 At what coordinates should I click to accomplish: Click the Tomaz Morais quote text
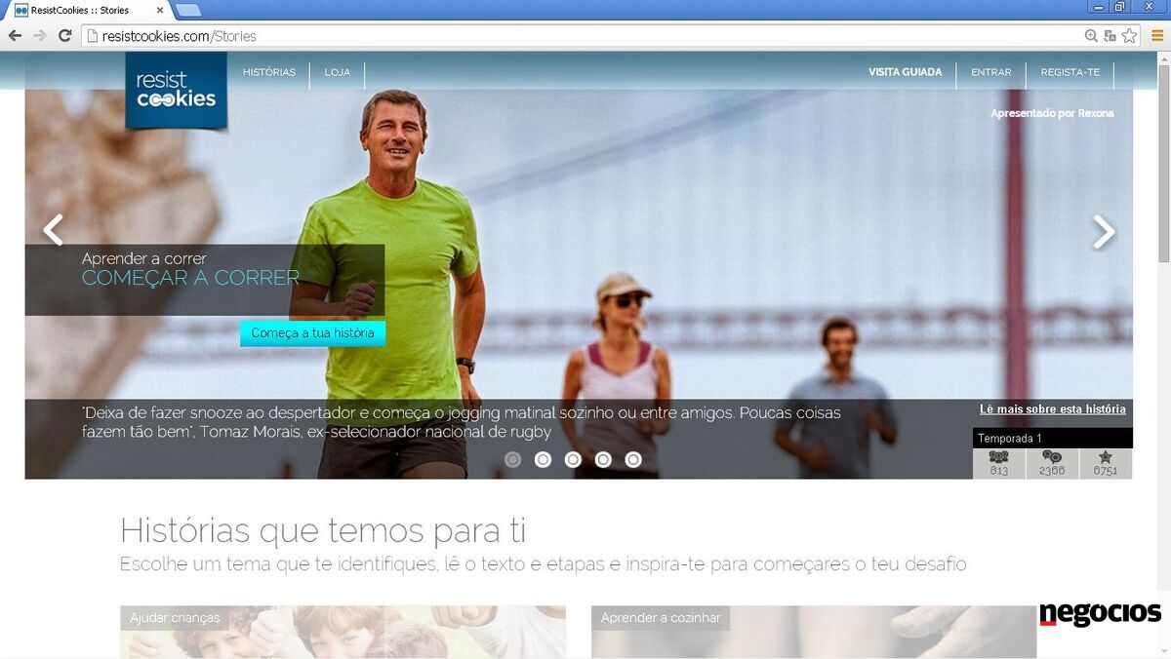(x=462, y=422)
